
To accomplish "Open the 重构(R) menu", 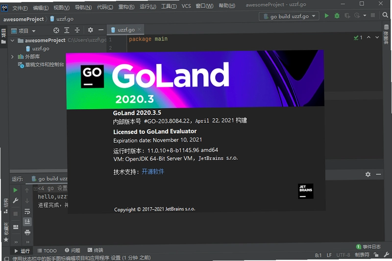I will point(126,7).
